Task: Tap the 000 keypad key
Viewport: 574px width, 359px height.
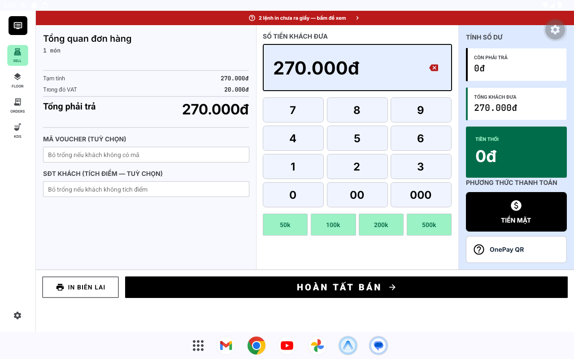Action: 421,195
